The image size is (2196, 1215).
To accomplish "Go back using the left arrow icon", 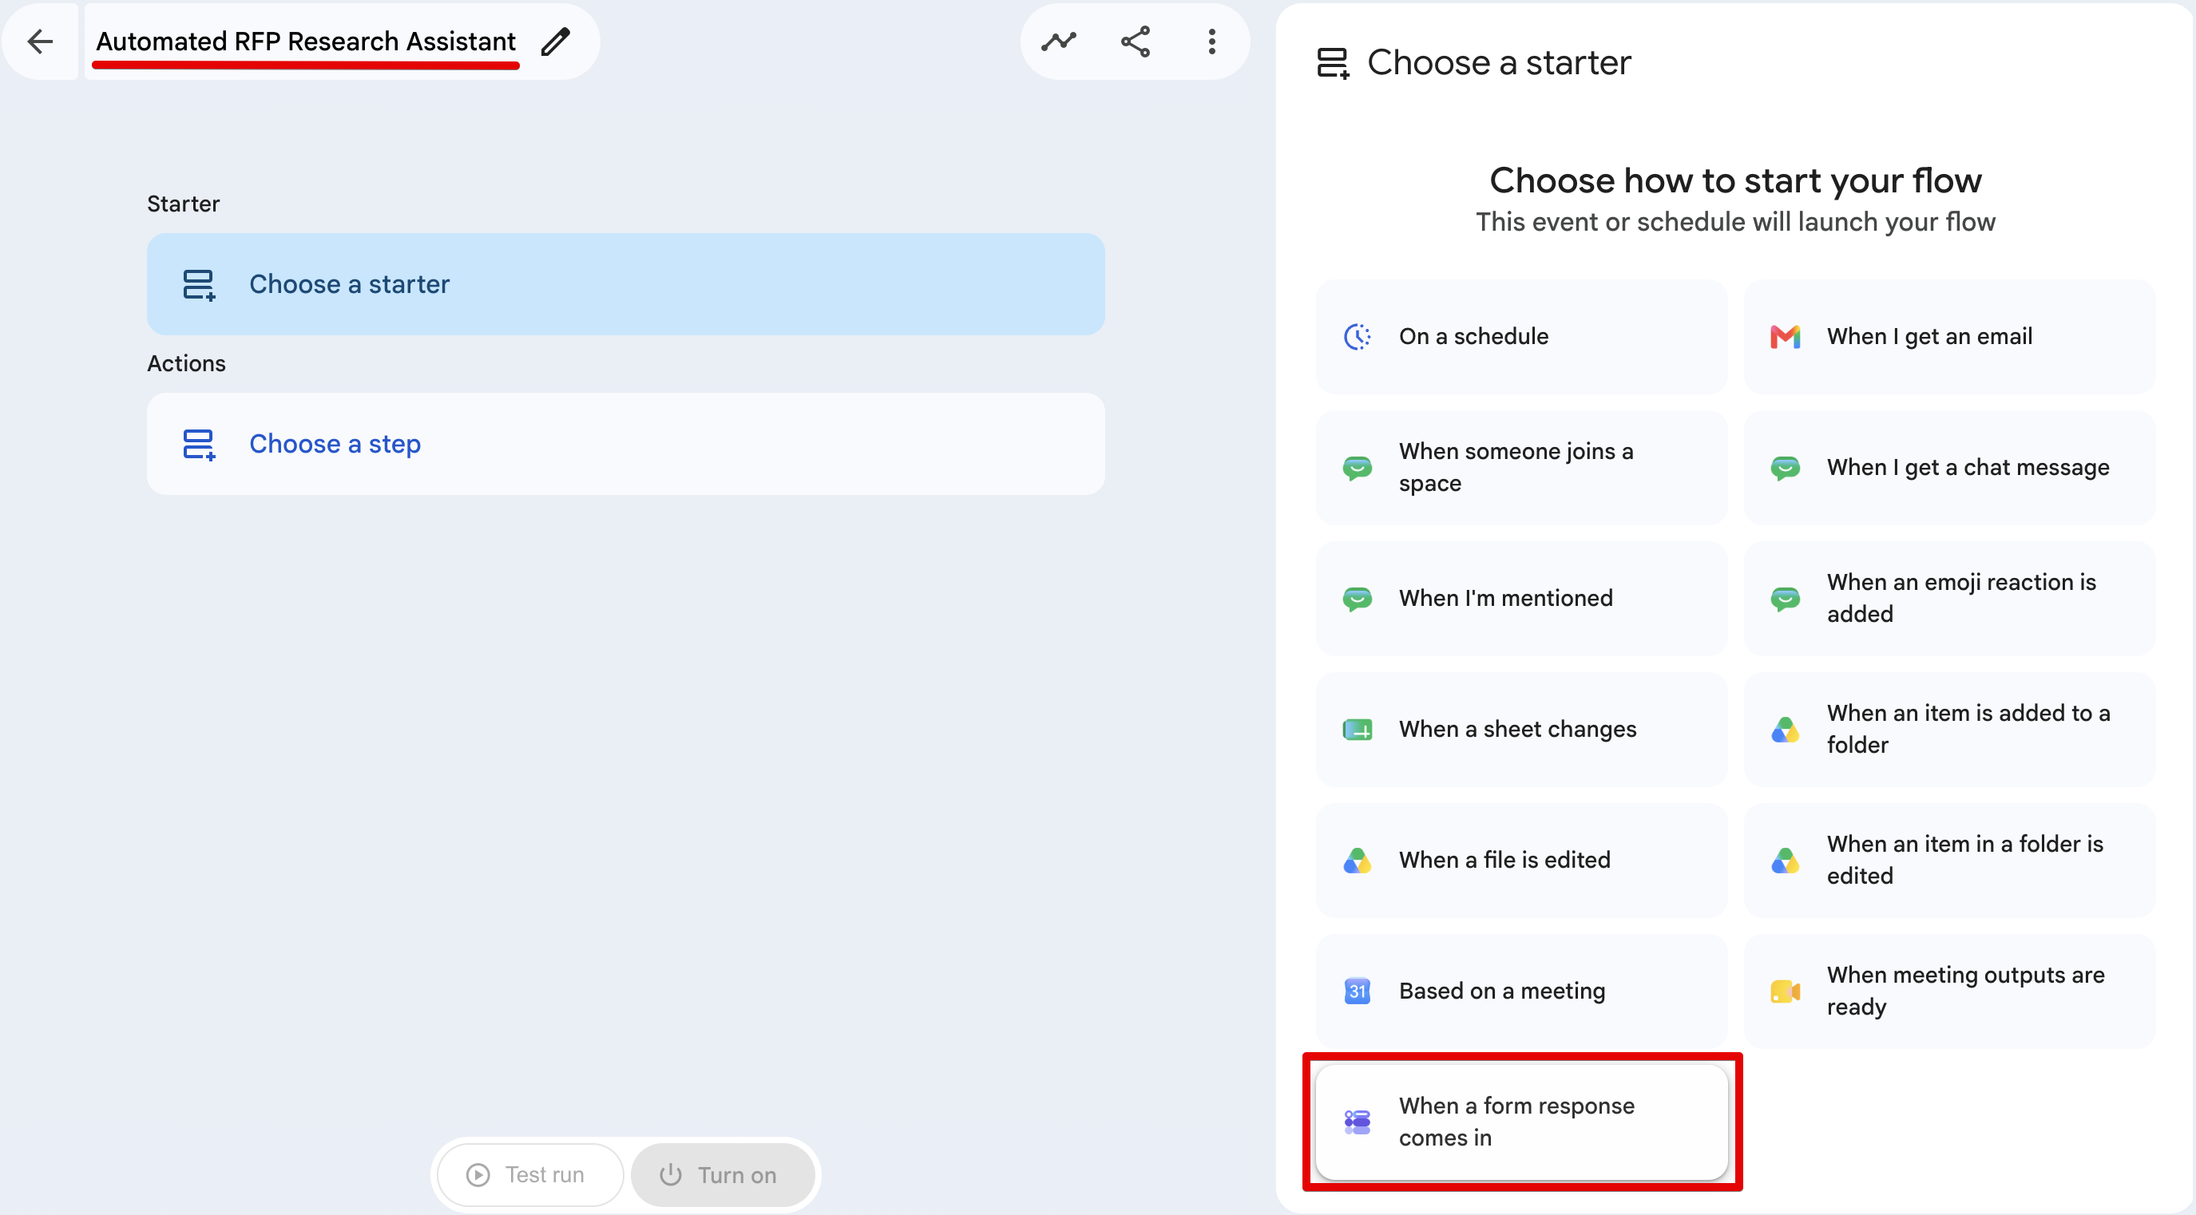I will pos(40,41).
